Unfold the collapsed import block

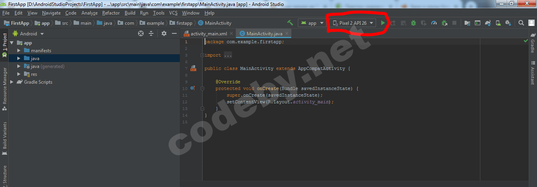202,55
